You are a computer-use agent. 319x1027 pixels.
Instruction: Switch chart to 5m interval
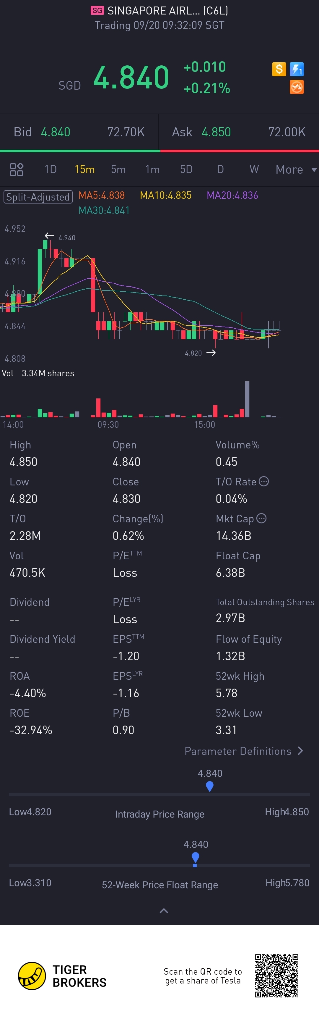point(118,169)
